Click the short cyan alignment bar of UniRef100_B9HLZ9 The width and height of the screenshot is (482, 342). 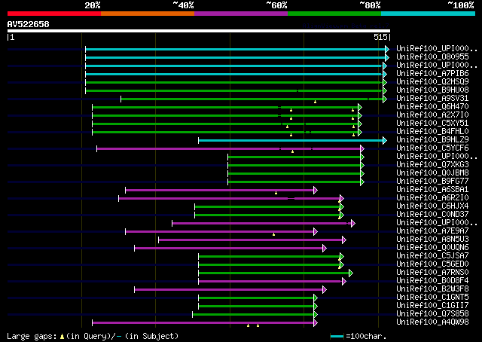[x=291, y=141]
